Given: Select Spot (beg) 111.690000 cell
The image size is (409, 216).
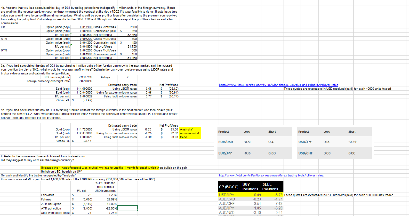Looking at the screenshot, I should tap(81, 89).
